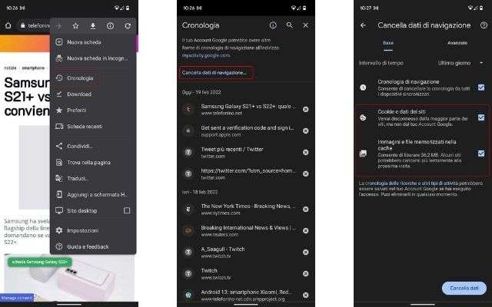Screen dimensions: 492x307
Task: Close the Cronologia screen with X
Action: tap(306, 25)
